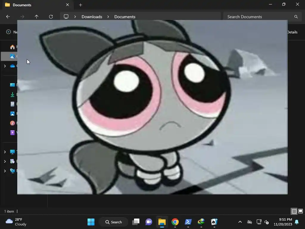Viewport: 305px width, 229px height.
Task: Refresh the Documents folder view
Action: click(51, 17)
